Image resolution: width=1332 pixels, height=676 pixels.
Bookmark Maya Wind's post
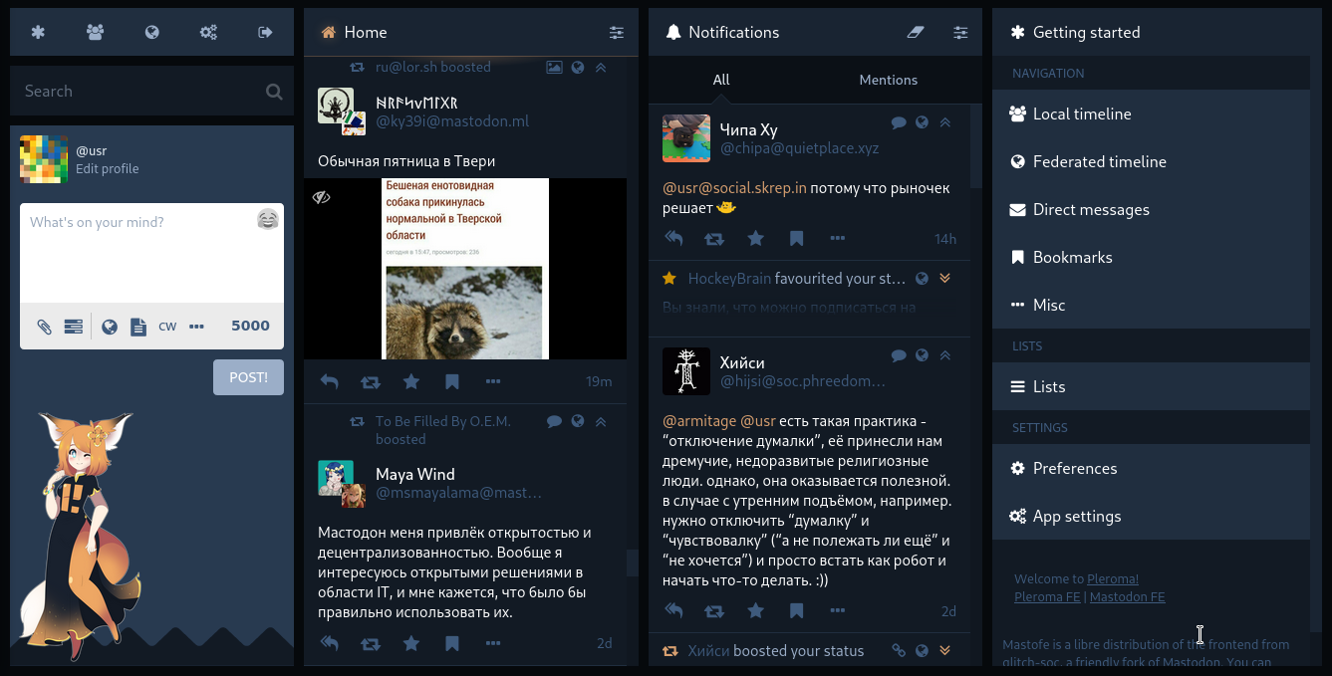coord(451,644)
